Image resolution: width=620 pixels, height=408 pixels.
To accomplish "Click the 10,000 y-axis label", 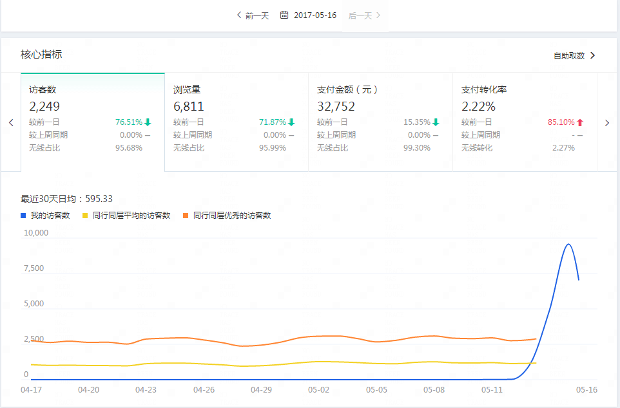I will [36, 232].
